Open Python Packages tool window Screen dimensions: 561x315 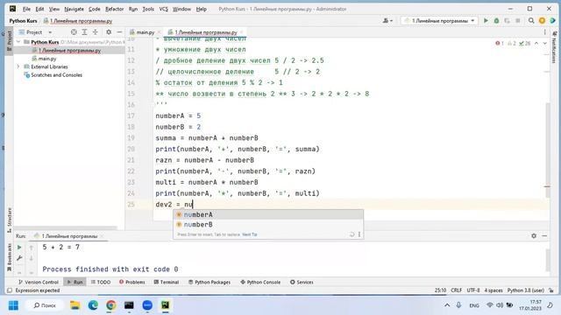pos(209,282)
